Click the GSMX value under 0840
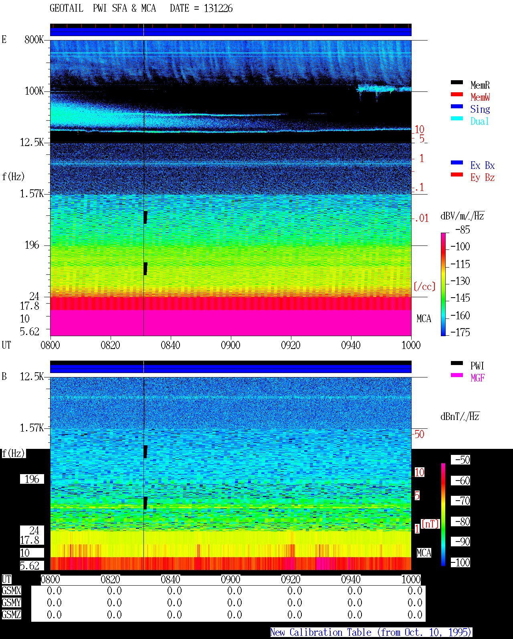 [174, 591]
